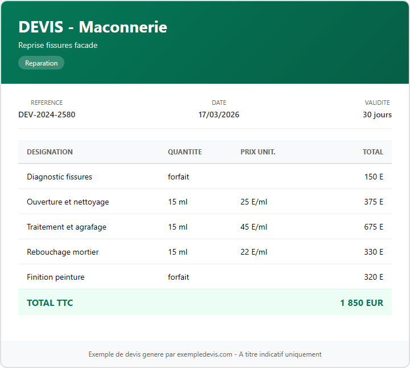
Task: Click the TOTAL TTC label
Action: pos(50,303)
